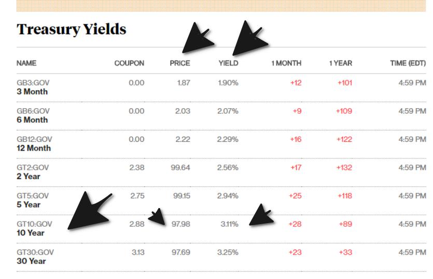The height and width of the screenshot is (279, 433).
Task: Open the GB6:GOV 6 Month link
Action: pyautogui.click(x=32, y=115)
